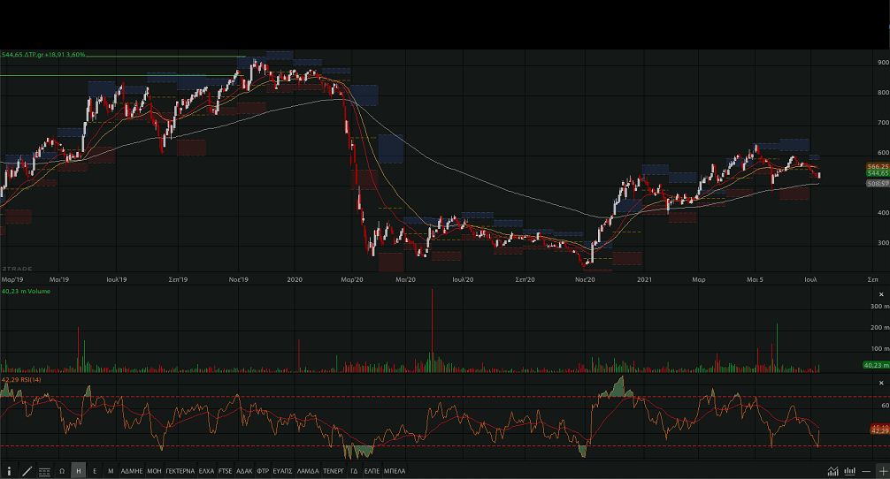Open the chart type icon at bottom right

832,471
